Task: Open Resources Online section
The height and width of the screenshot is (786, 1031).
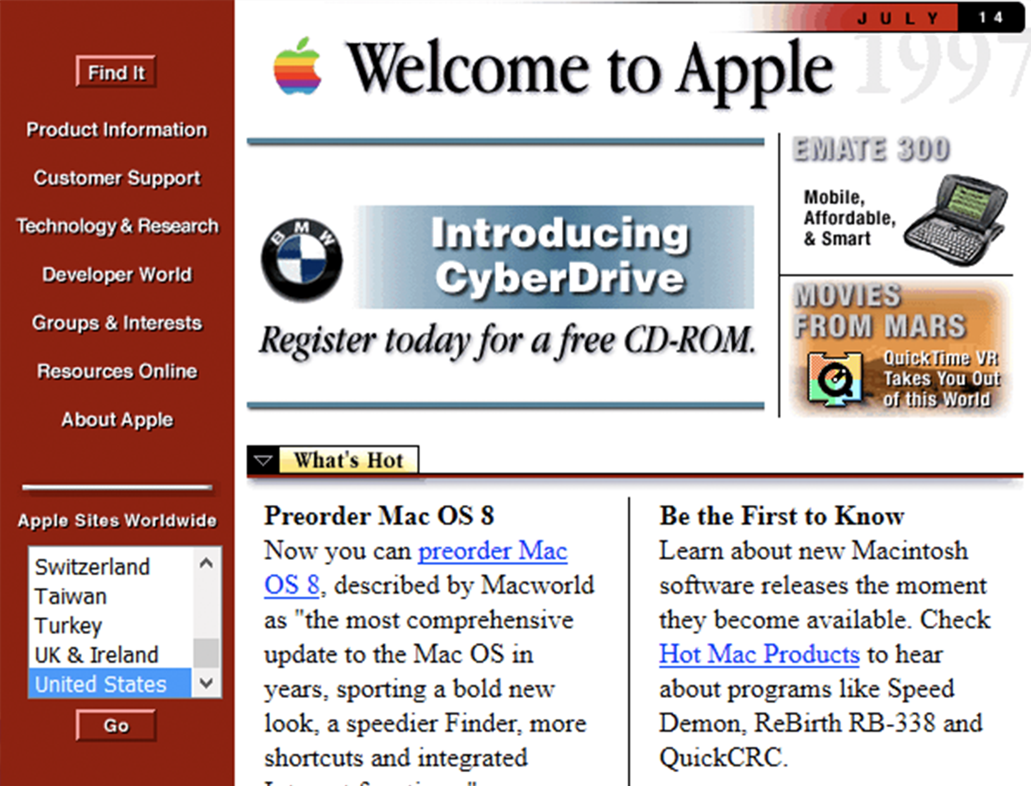Action: [x=117, y=371]
